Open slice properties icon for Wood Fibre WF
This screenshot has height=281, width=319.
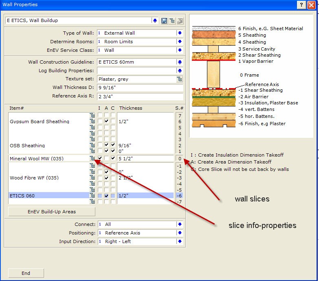[92, 178]
